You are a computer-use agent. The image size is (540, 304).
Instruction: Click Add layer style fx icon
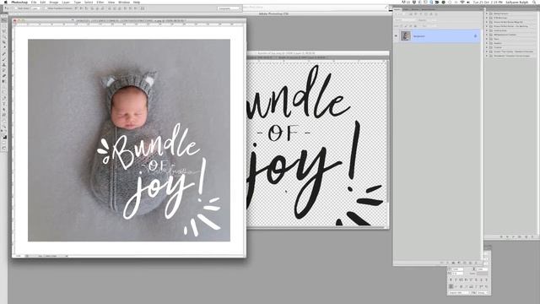point(448,263)
